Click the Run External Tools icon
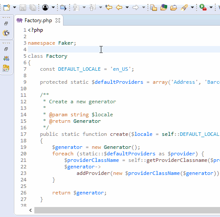Image resolution: width=220 pixels, height=217 pixels. (203, 7)
